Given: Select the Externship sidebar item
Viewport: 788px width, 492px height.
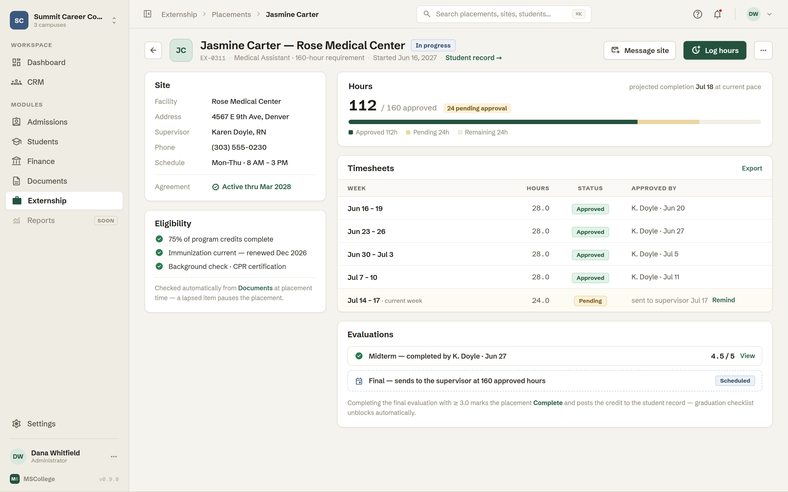Looking at the screenshot, I should 64,200.
